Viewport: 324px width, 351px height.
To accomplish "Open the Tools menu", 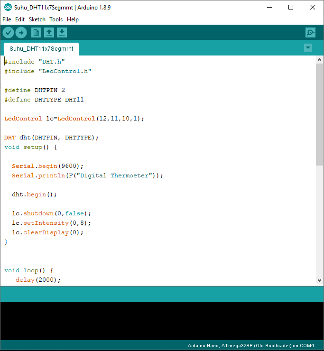I will click(x=56, y=19).
